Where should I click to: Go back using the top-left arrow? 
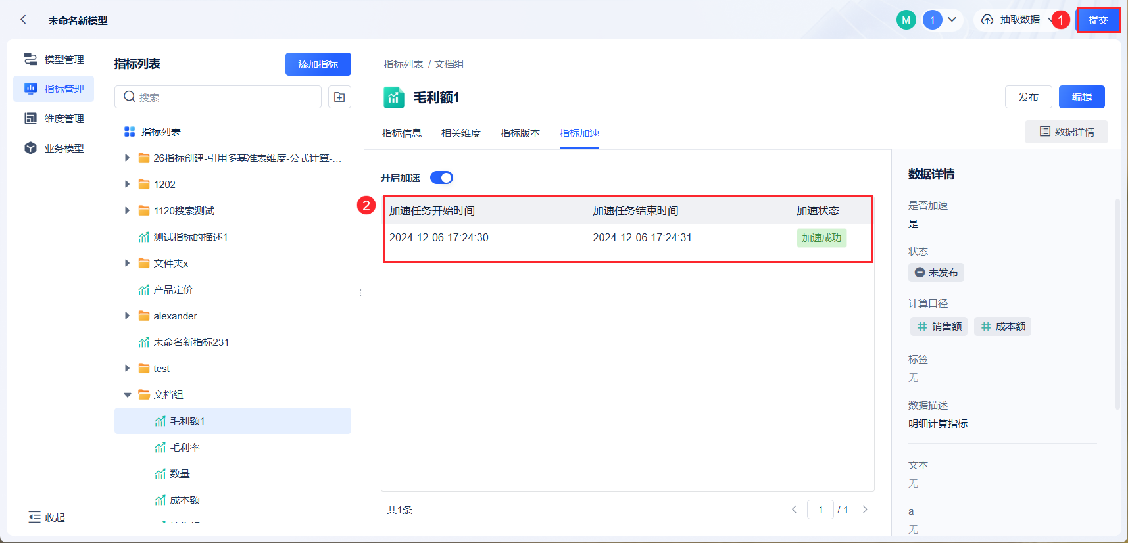click(x=24, y=20)
